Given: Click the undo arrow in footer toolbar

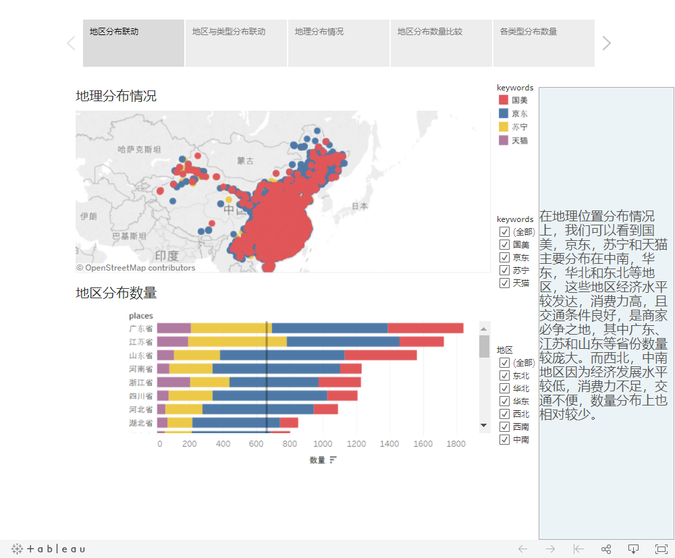Looking at the screenshot, I should click(522, 549).
